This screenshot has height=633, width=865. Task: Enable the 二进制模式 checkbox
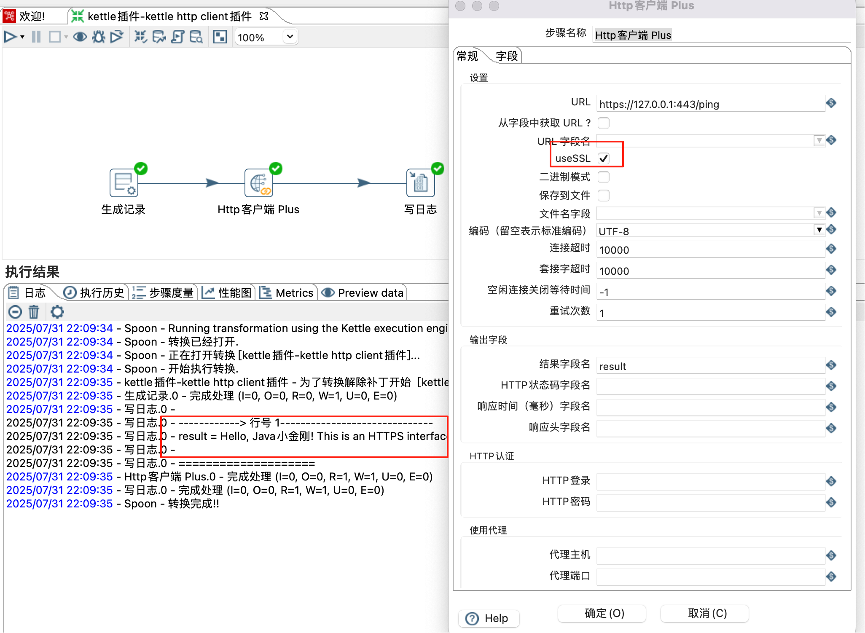(604, 177)
